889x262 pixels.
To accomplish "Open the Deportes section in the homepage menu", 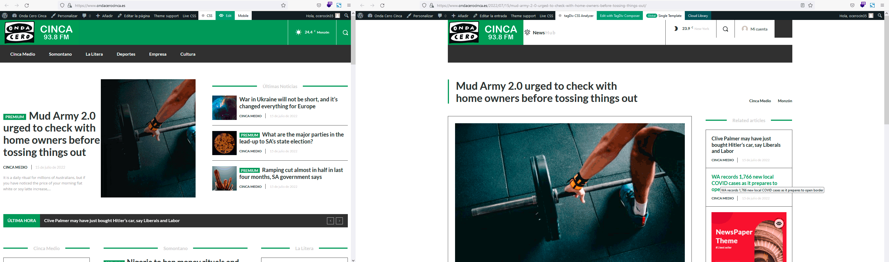I will (126, 54).
